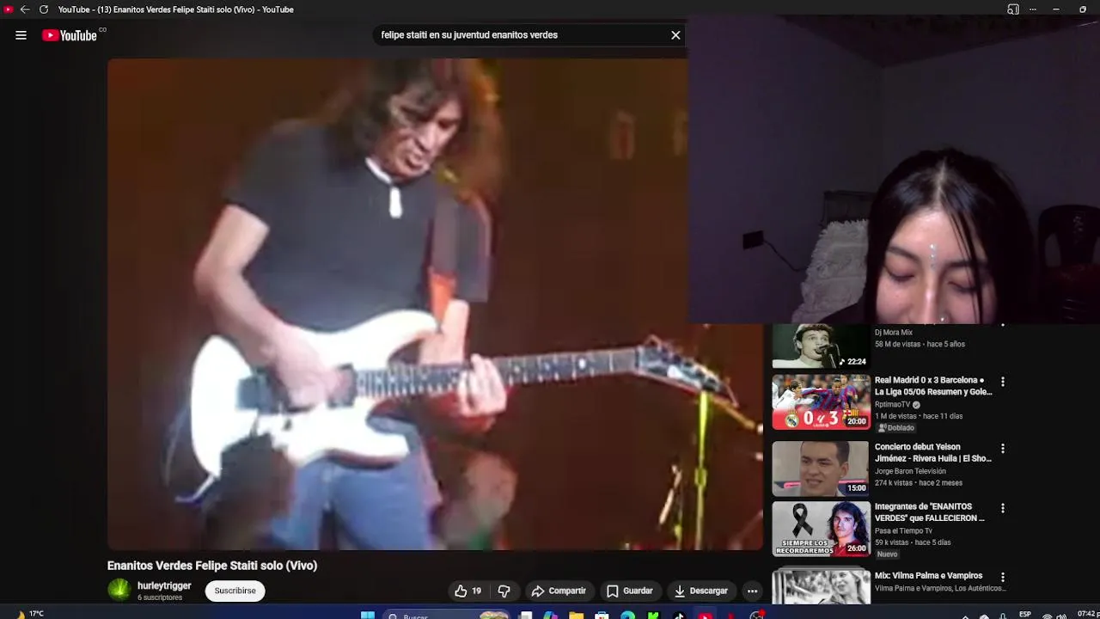Open the title bar three-dot app menu
Viewport: 1100px width, 619px height.
click(1032, 9)
